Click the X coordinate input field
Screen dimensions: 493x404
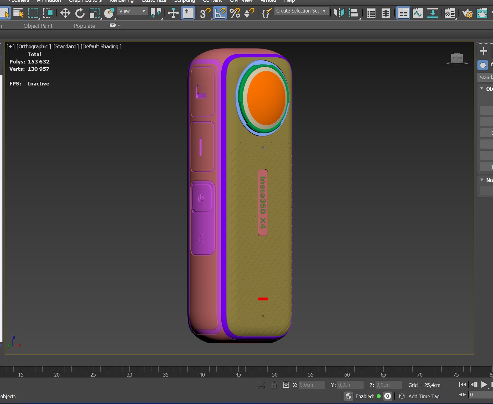coord(311,385)
